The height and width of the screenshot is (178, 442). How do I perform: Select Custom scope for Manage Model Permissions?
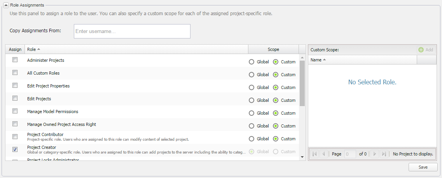pyautogui.click(x=276, y=113)
